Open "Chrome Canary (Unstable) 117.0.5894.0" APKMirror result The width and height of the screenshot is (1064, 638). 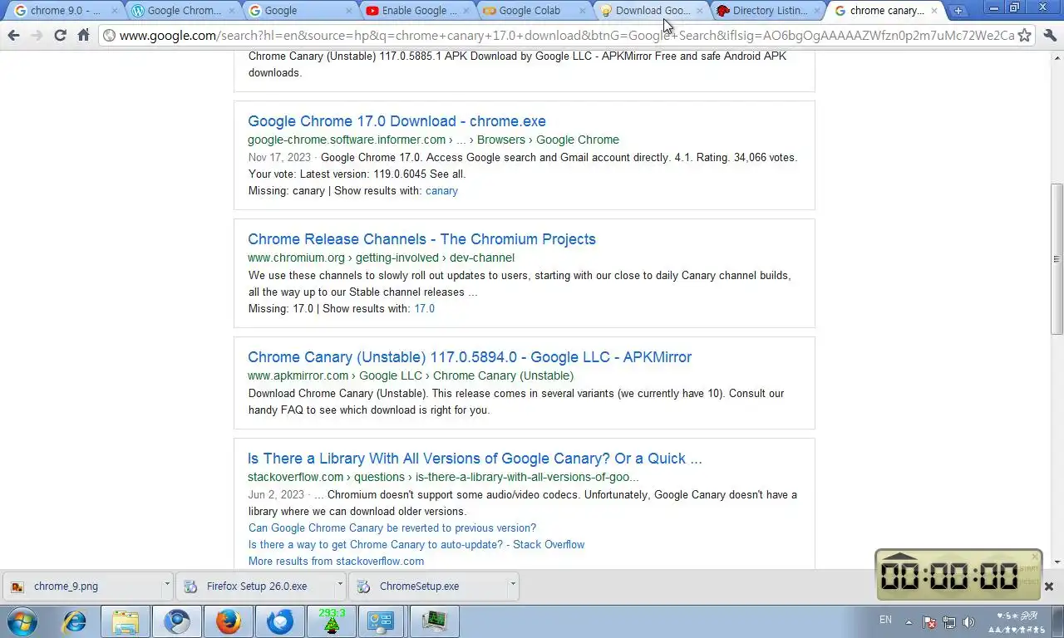coord(470,357)
